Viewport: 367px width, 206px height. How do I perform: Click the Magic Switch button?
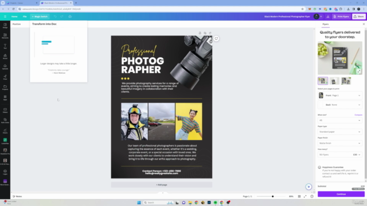[x=40, y=17]
